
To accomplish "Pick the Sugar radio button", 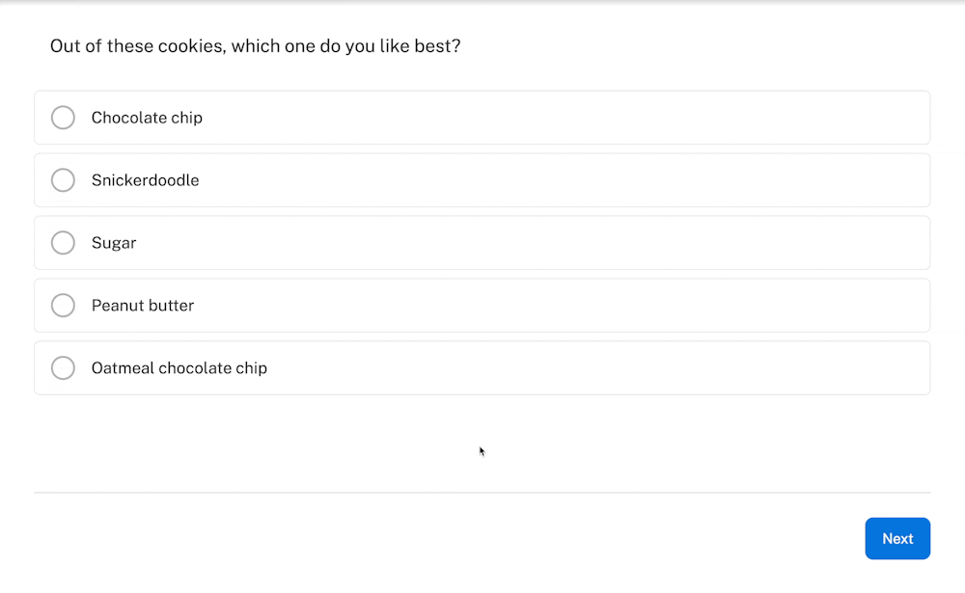I will (x=63, y=243).
